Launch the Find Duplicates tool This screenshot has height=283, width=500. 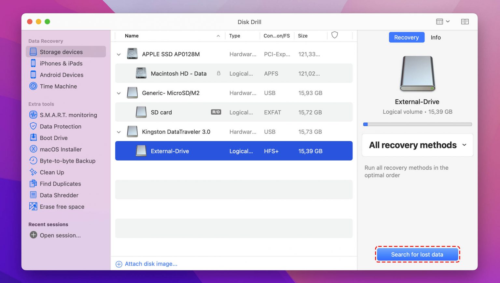click(x=61, y=184)
